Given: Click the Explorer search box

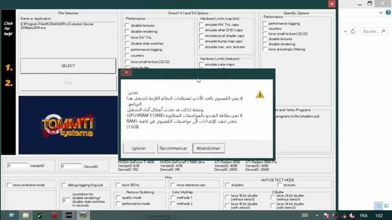Looking at the screenshot, I should pos(374,31).
